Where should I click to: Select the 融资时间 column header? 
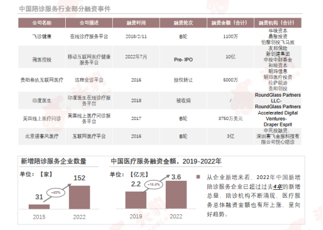136,23
